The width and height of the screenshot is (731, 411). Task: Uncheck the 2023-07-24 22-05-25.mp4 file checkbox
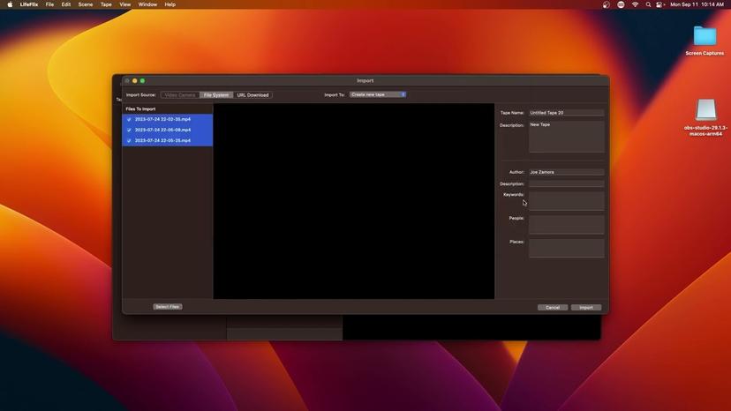point(129,140)
